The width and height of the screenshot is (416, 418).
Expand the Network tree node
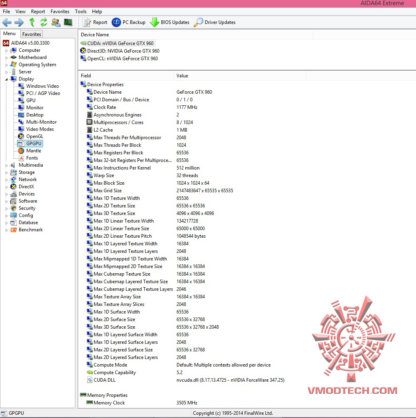click(x=7, y=179)
